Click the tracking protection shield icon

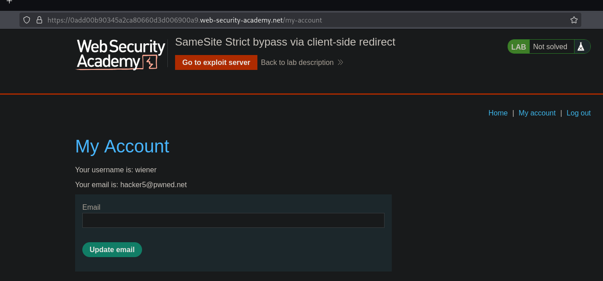27,20
